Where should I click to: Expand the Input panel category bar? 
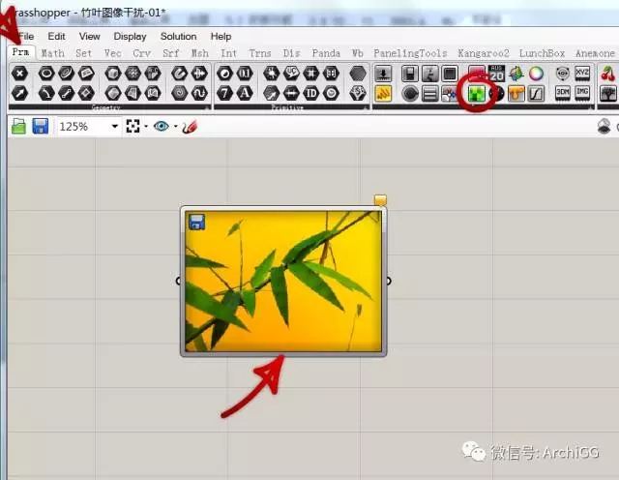tap(484, 107)
